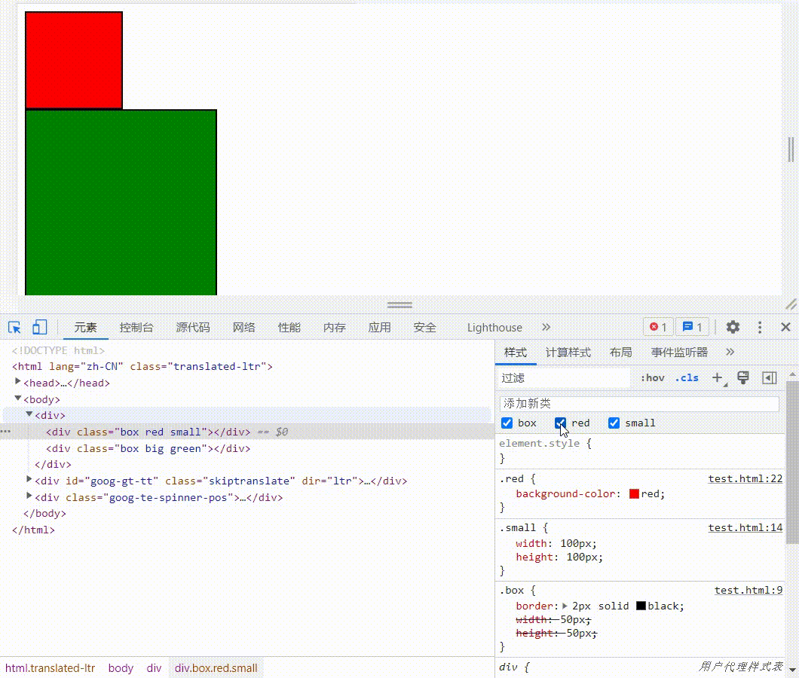
Task: Click the element.style rule block
Action: tap(640, 450)
